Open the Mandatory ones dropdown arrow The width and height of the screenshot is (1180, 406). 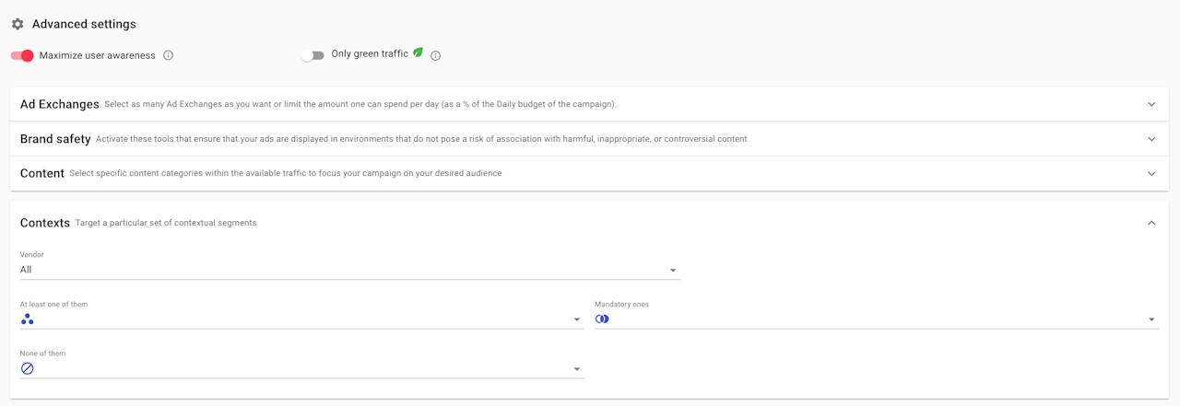point(1151,319)
